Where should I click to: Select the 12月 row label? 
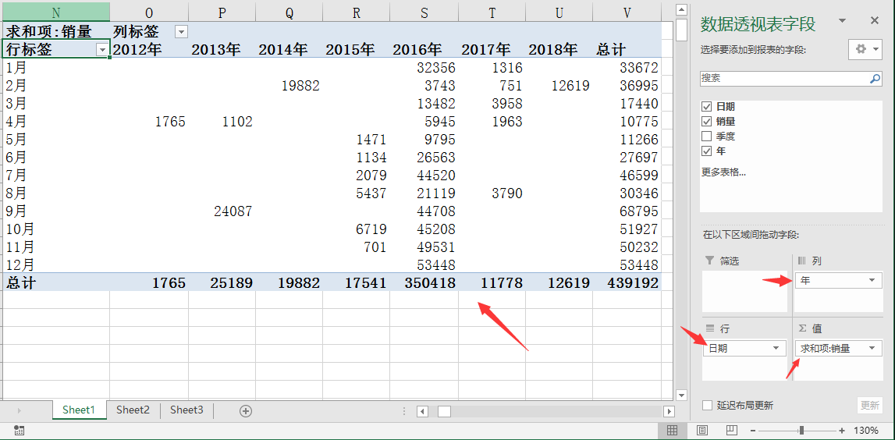(x=56, y=264)
